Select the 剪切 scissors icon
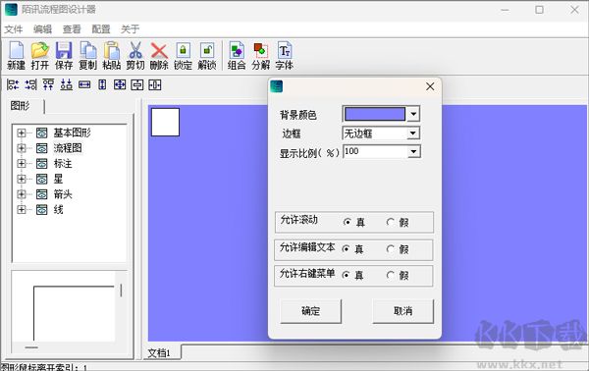The image size is (589, 371). [135, 56]
